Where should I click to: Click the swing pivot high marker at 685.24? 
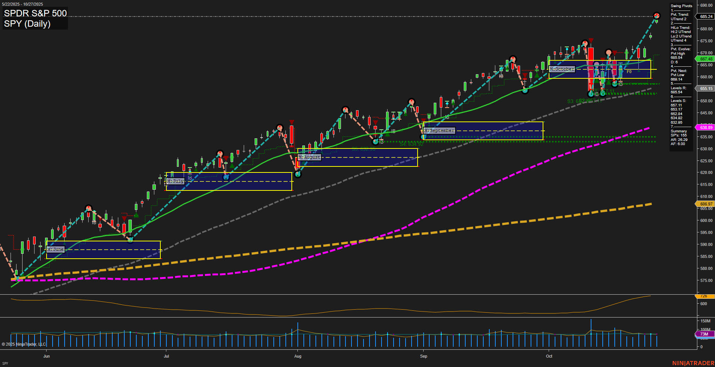[x=656, y=16]
